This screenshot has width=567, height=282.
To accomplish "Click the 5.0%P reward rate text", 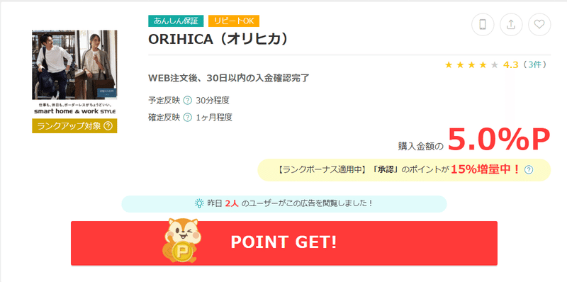I will tap(499, 139).
